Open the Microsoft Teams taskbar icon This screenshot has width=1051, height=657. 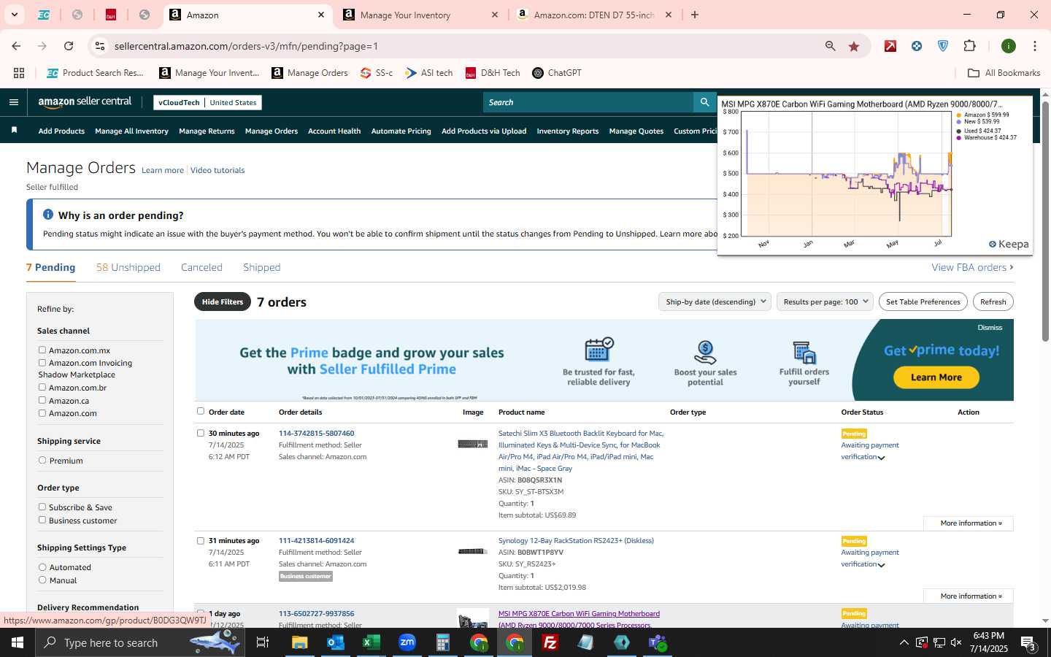658,642
